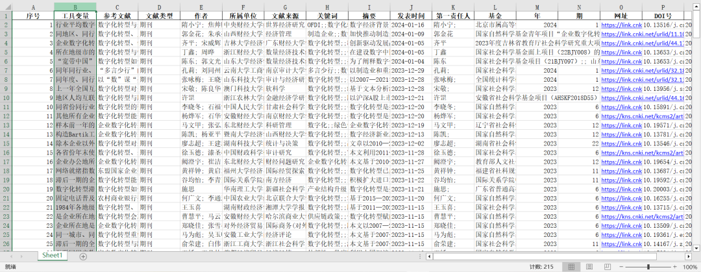
Task: Switch to Page Break Preview view
Action: coord(607,267)
